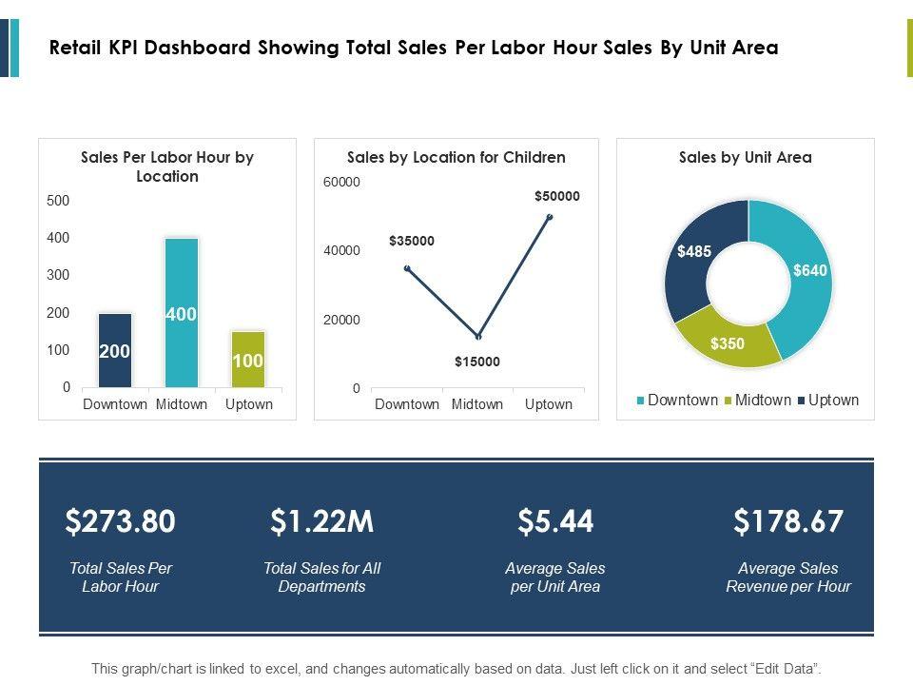Viewport: 913px width, 685px height.
Task: Click the 'Sales by Location for Children' chart title
Action: coord(456,158)
